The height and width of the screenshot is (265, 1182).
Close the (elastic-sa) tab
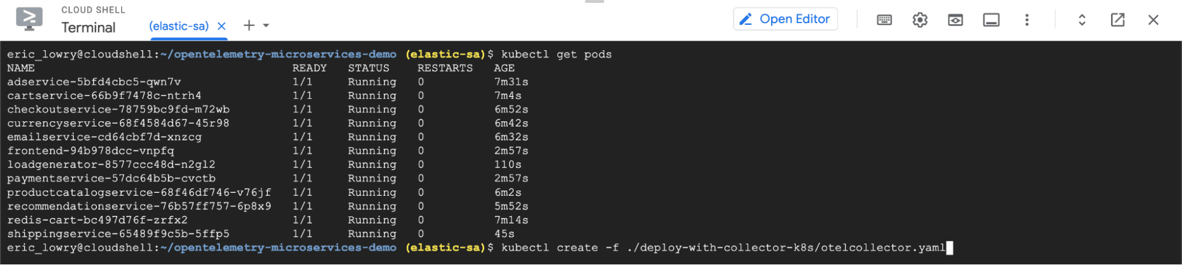point(222,26)
